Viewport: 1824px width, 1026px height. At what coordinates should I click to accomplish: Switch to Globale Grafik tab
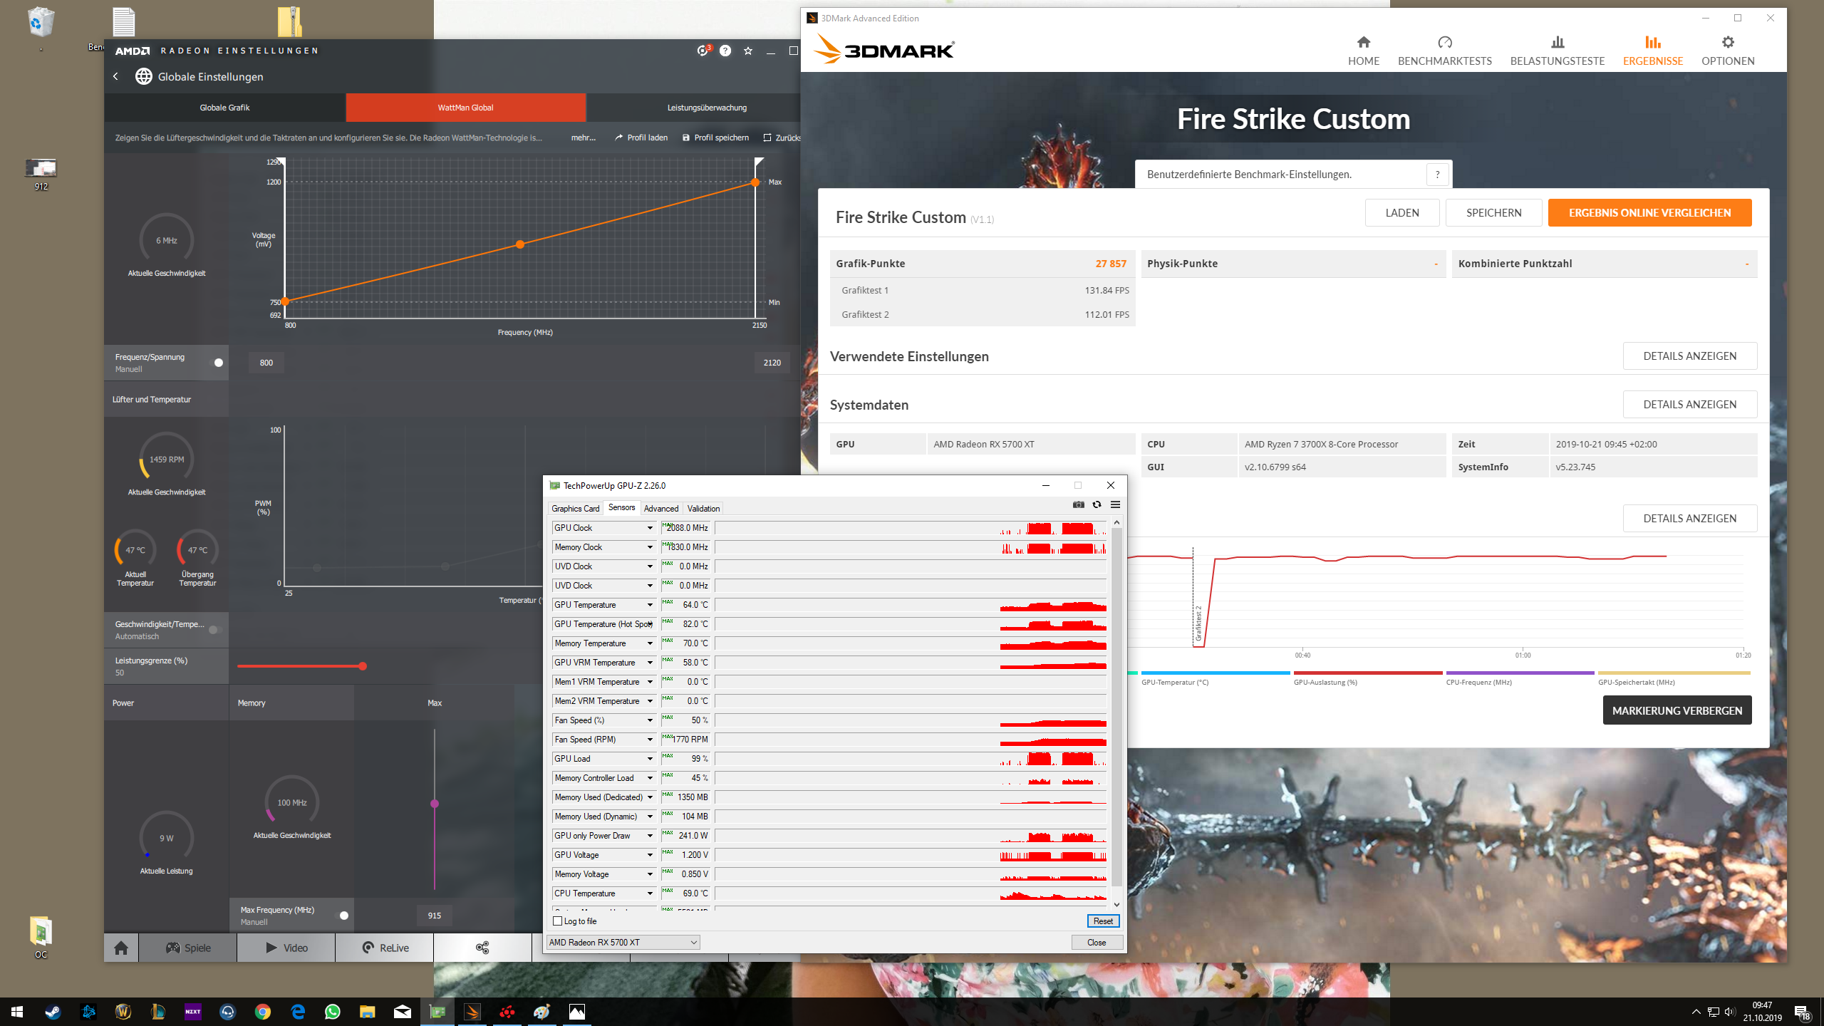(224, 108)
